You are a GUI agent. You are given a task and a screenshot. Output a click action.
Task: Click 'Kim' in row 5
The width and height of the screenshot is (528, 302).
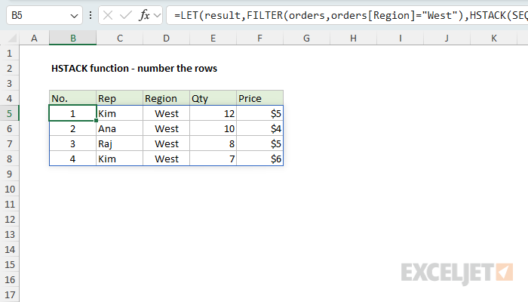(119, 113)
